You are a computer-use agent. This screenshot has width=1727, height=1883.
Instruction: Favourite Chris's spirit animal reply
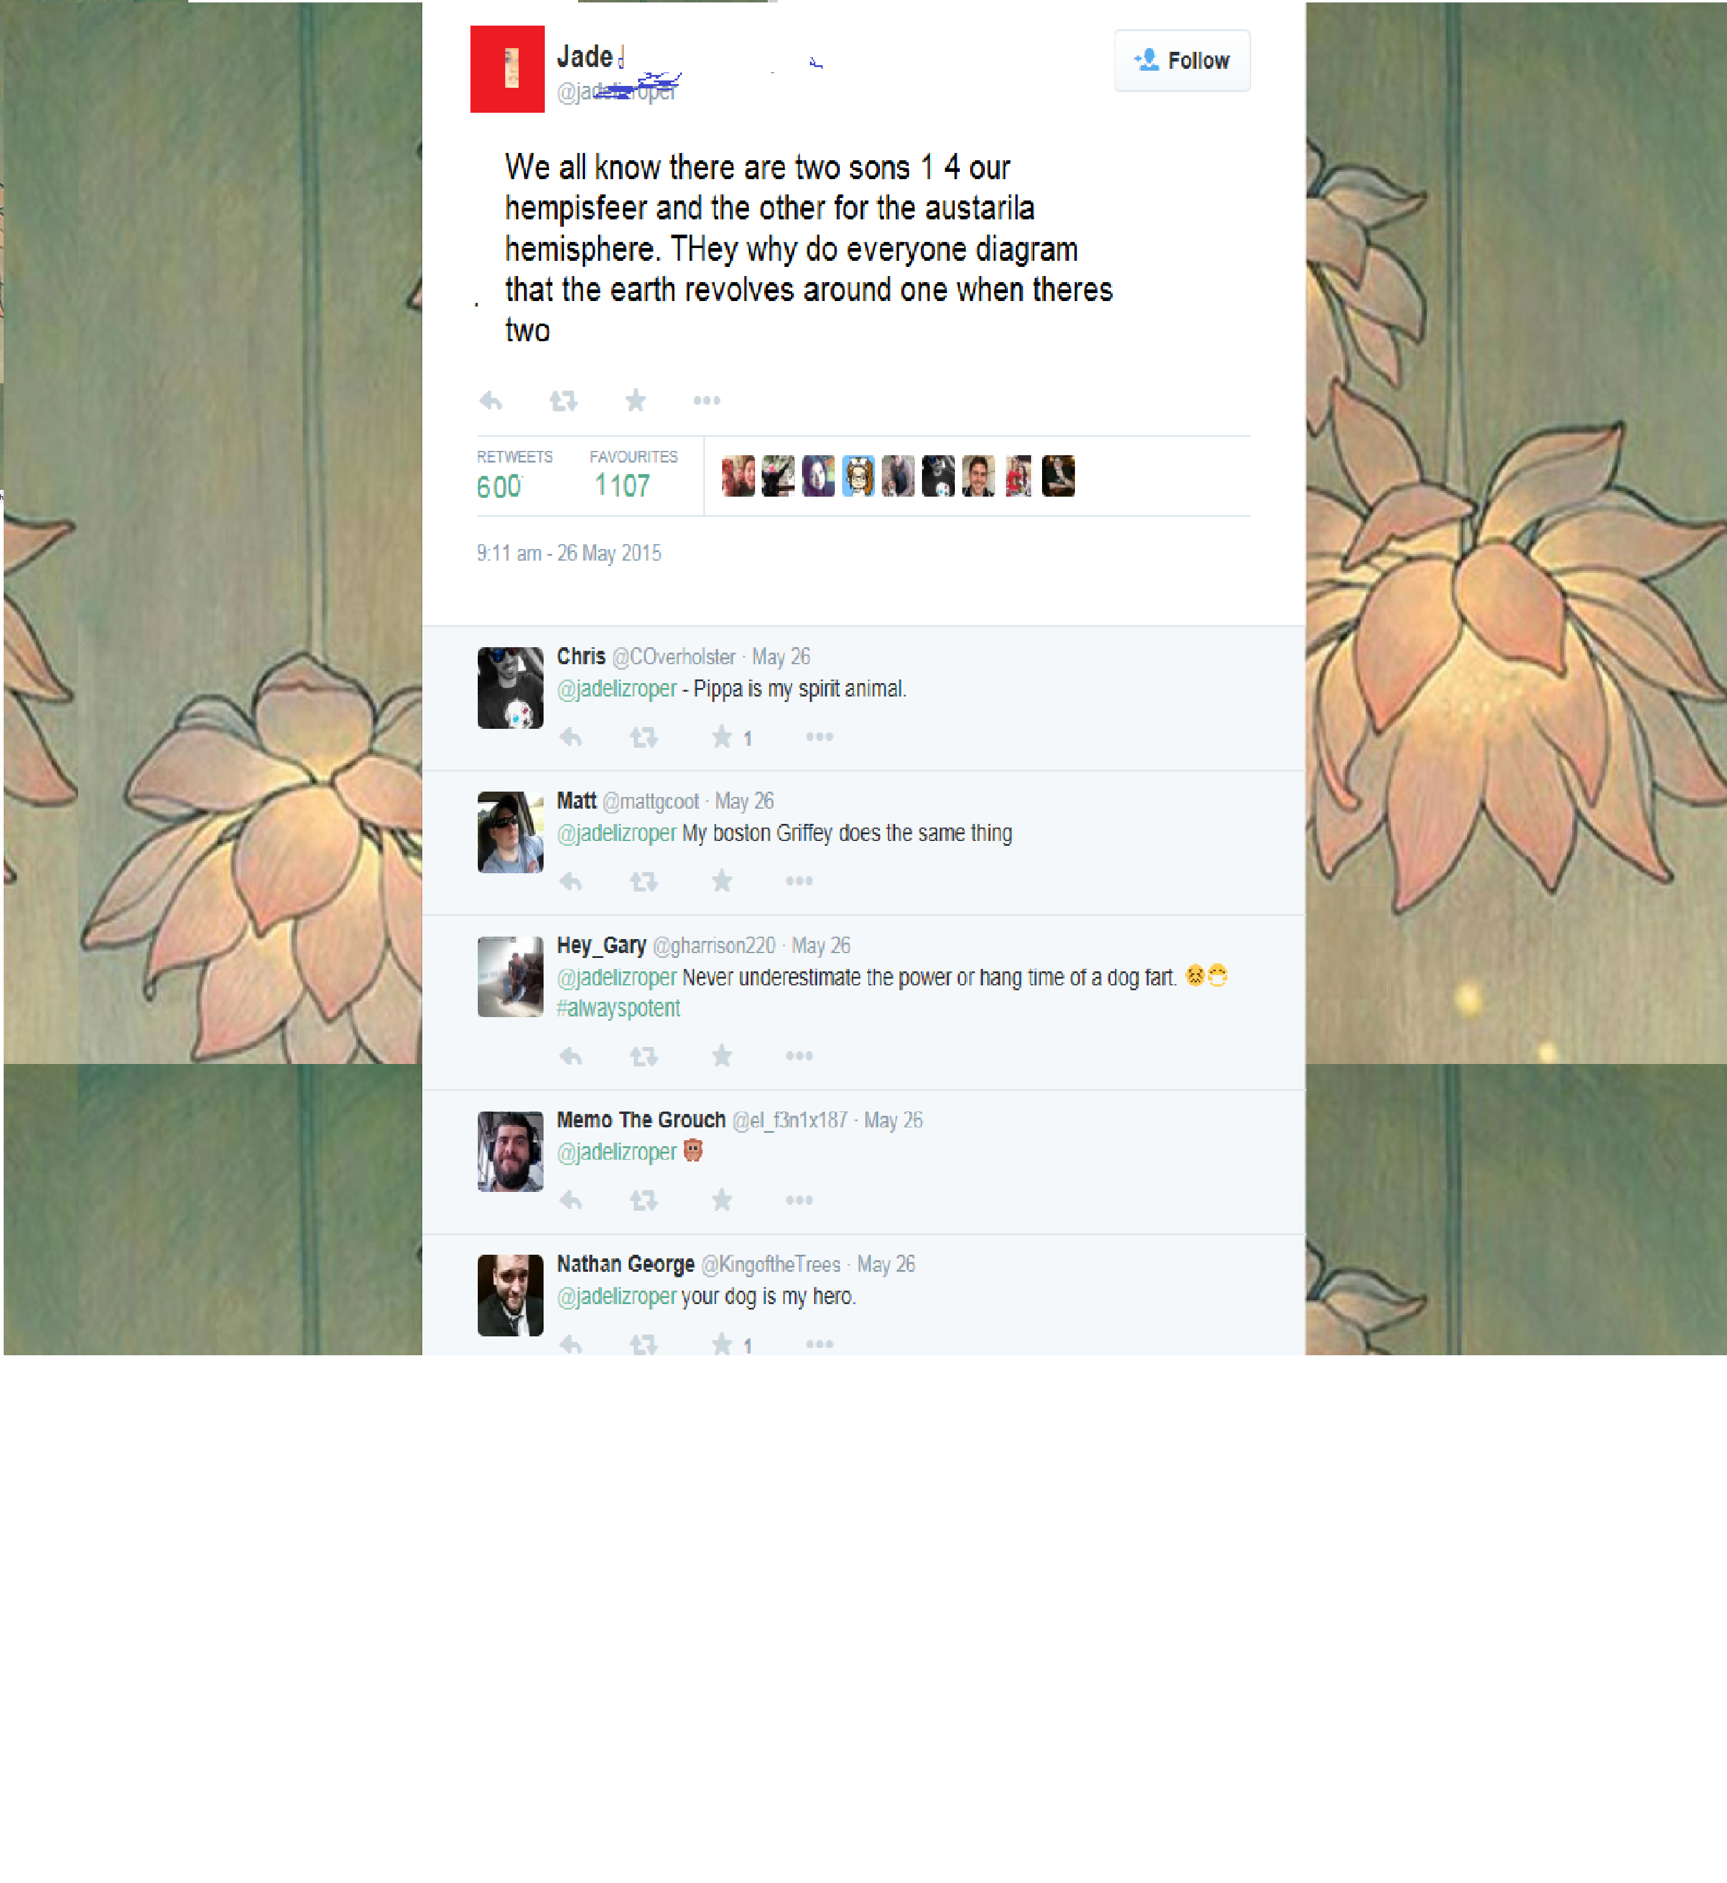[722, 737]
